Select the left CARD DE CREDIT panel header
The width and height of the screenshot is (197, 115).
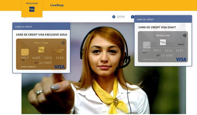point(41,26)
